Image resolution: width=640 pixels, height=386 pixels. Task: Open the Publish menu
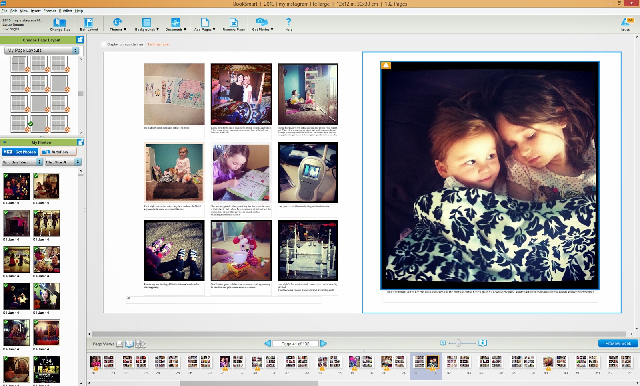pyautogui.click(x=65, y=11)
